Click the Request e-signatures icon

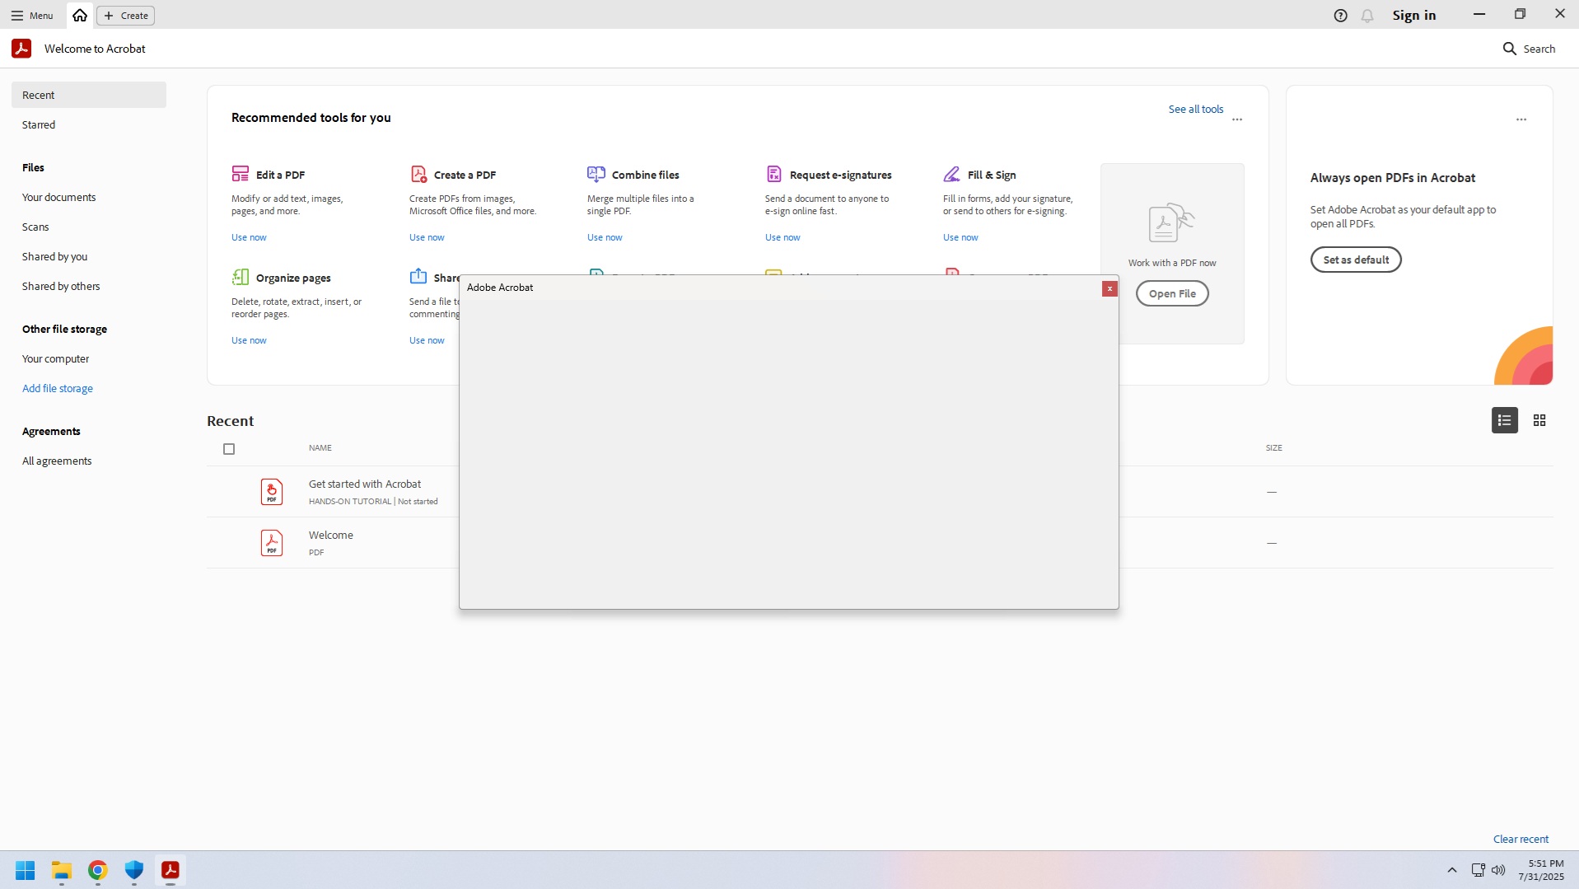(x=773, y=174)
